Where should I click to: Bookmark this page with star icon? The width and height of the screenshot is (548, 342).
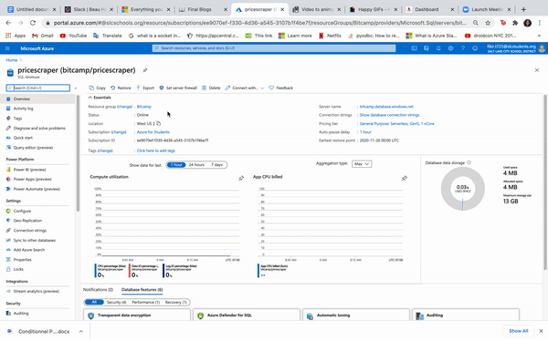tap(488, 23)
